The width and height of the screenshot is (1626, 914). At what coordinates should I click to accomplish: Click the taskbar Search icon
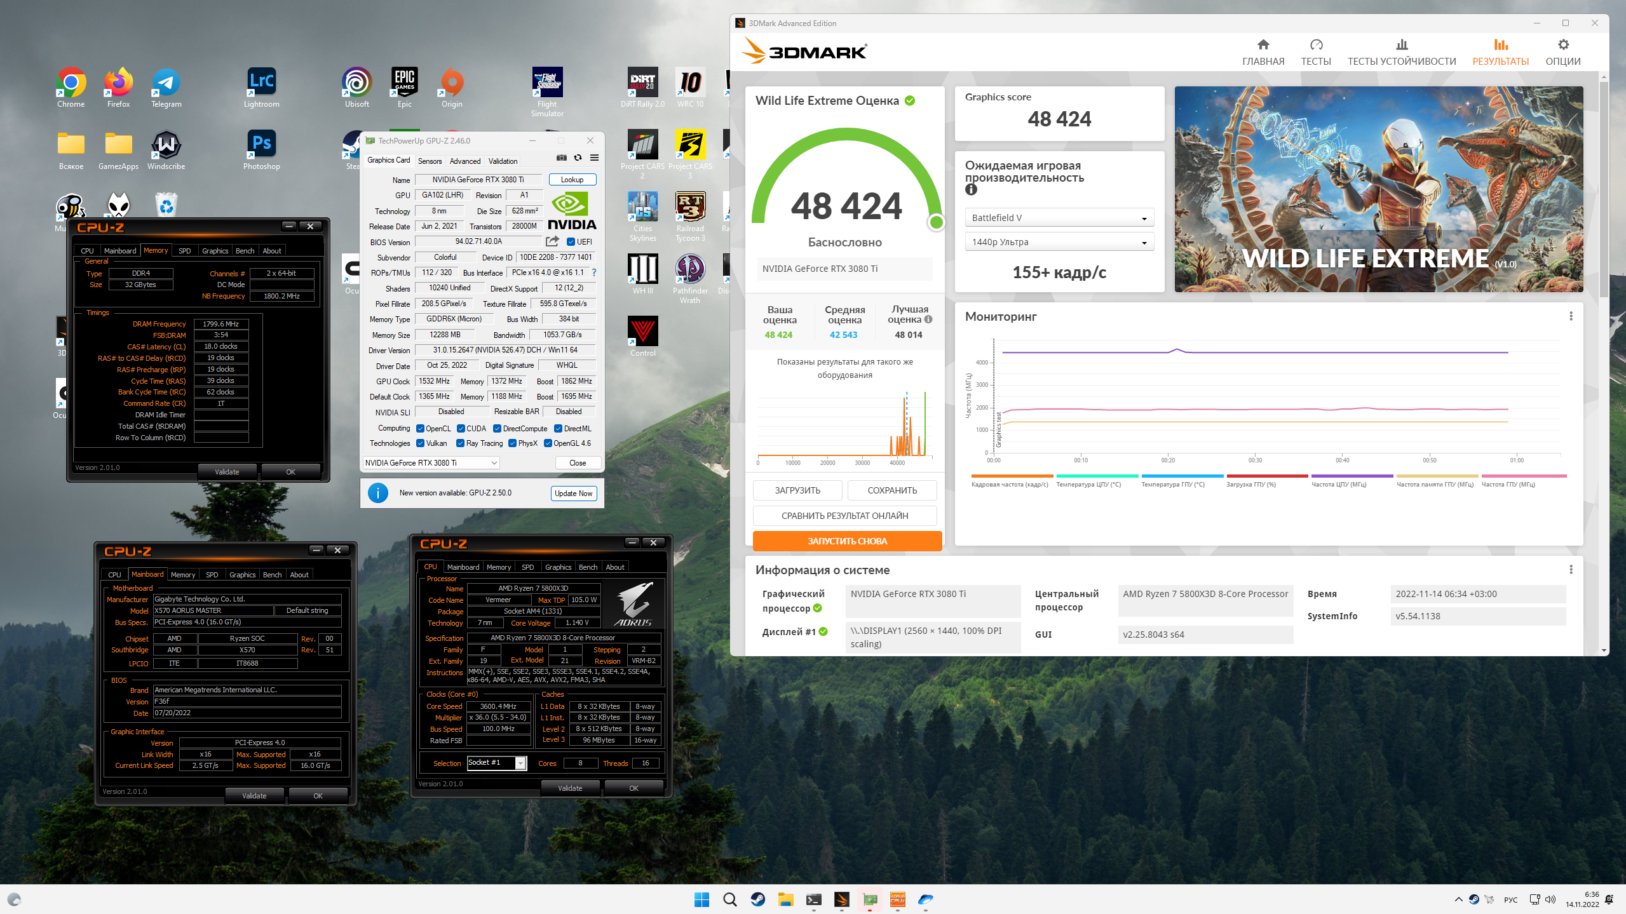[729, 899]
